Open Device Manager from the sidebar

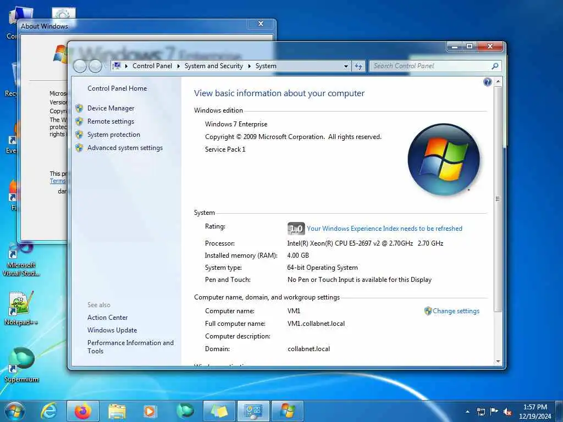coord(111,108)
